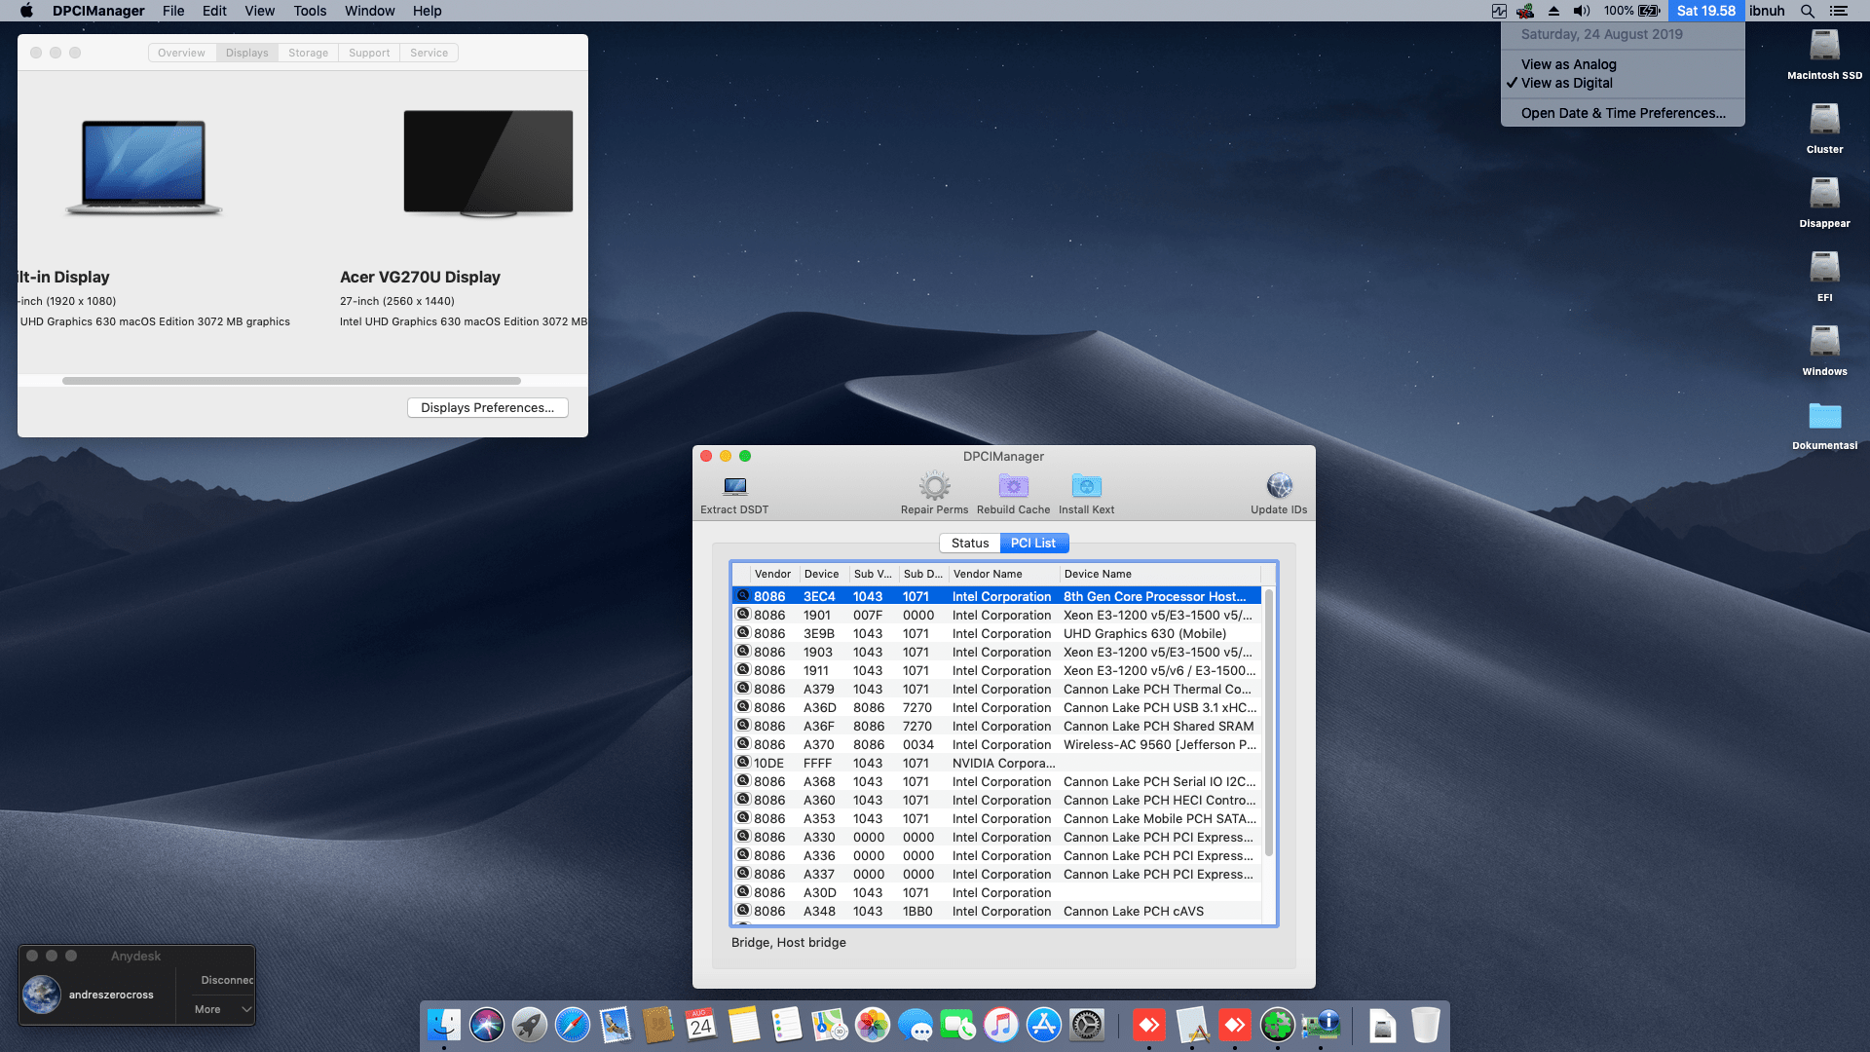Open the Trash in the Dock

(1425, 1025)
